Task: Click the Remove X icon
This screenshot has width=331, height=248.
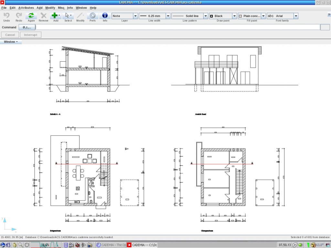Action: coord(43,15)
